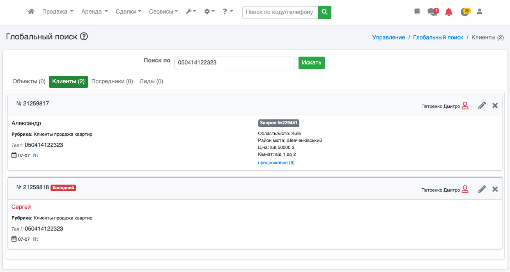Open chat messages with red badge

coord(432,12)
